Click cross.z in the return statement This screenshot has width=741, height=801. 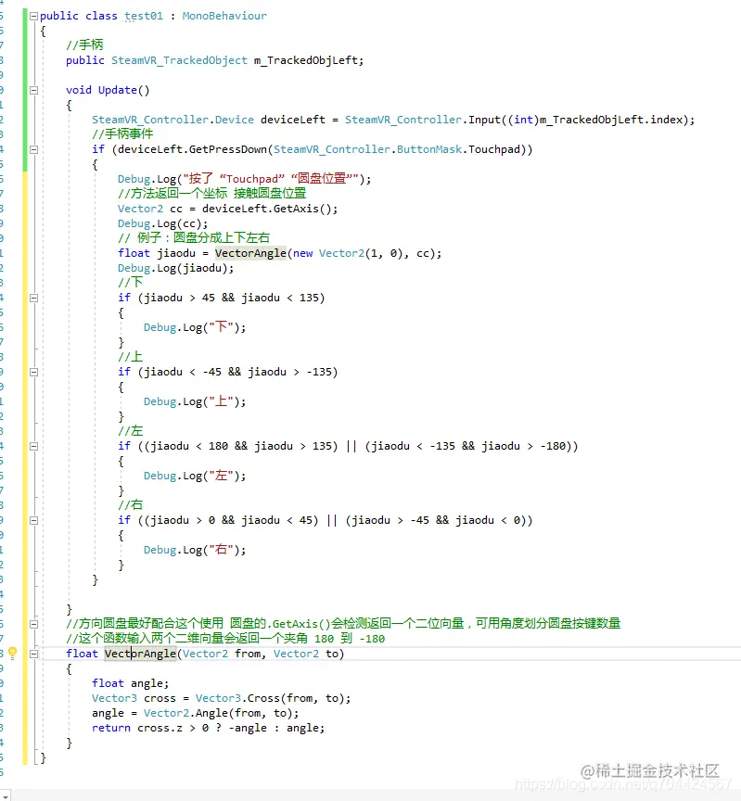coord(160,728)
